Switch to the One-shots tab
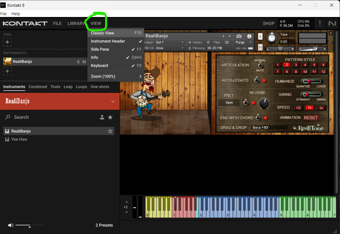340x234 pixels. pos(100,87)
